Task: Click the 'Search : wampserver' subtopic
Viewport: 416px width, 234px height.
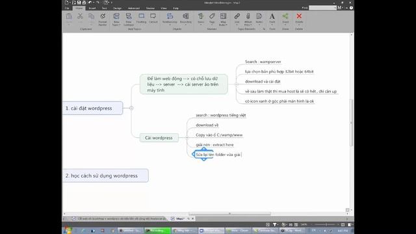Action: click(x=263, y=62)
